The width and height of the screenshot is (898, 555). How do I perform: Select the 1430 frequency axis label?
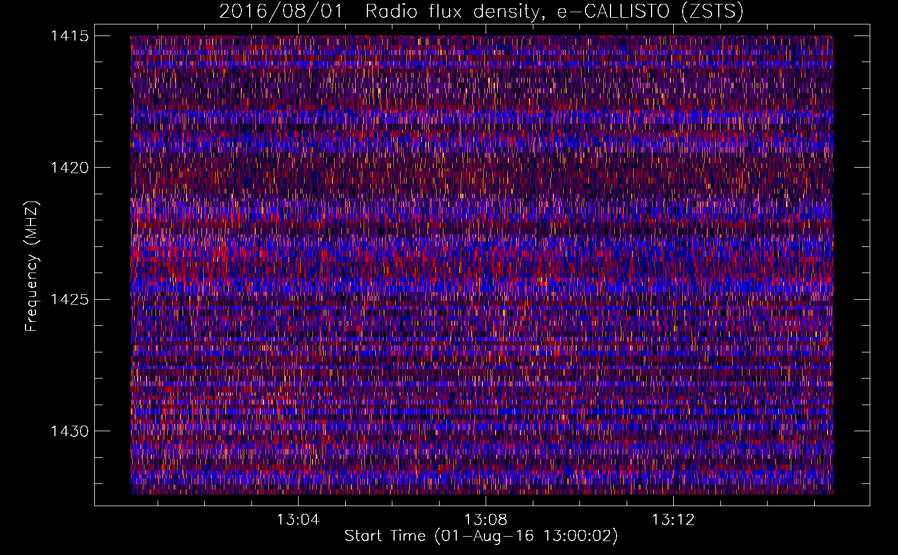click(69, 431)
